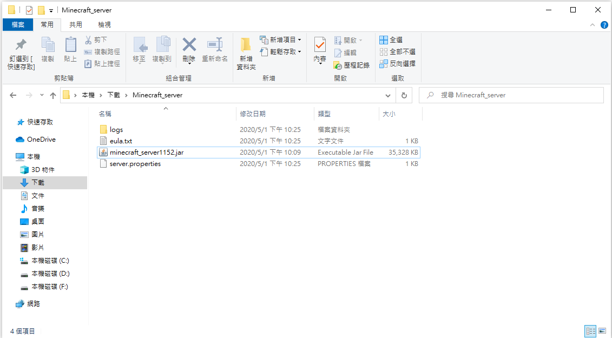Open recent locations dropdown arrow
Viewport: 612px width, 338px height.
coord(42,95)
